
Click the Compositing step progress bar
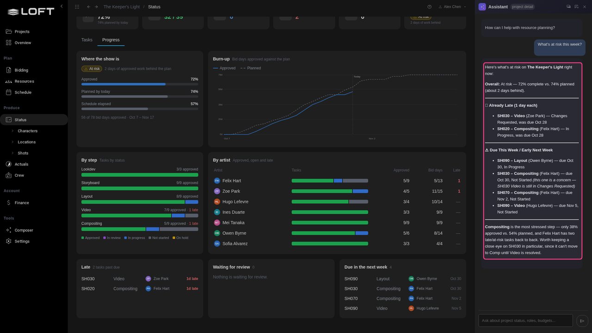[x=140, y=229]
